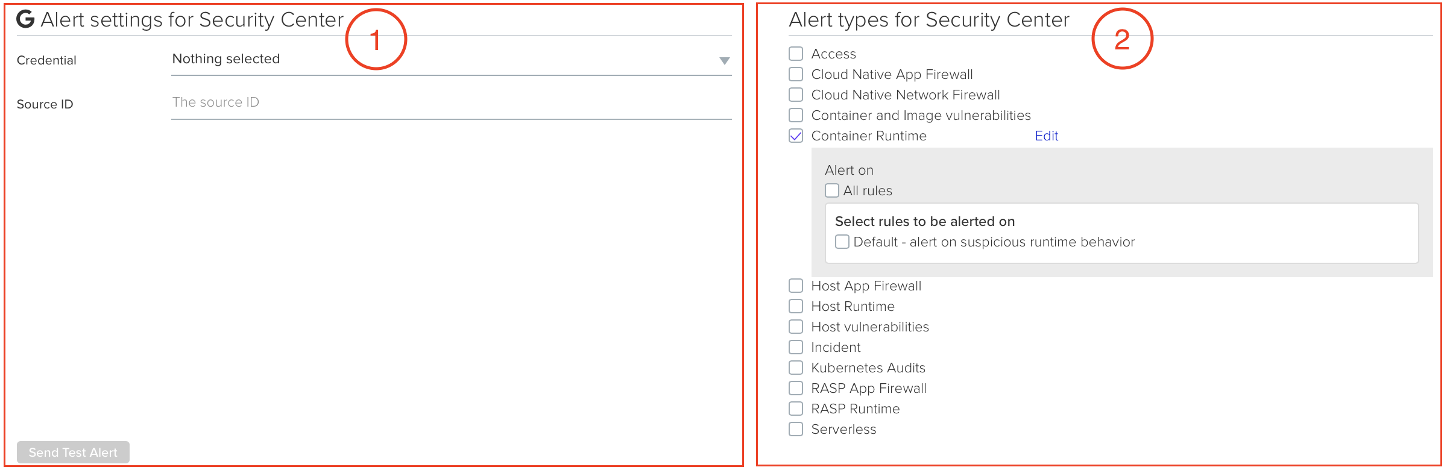
Task: Focus the Source ID input field
Action: [451, 103]
